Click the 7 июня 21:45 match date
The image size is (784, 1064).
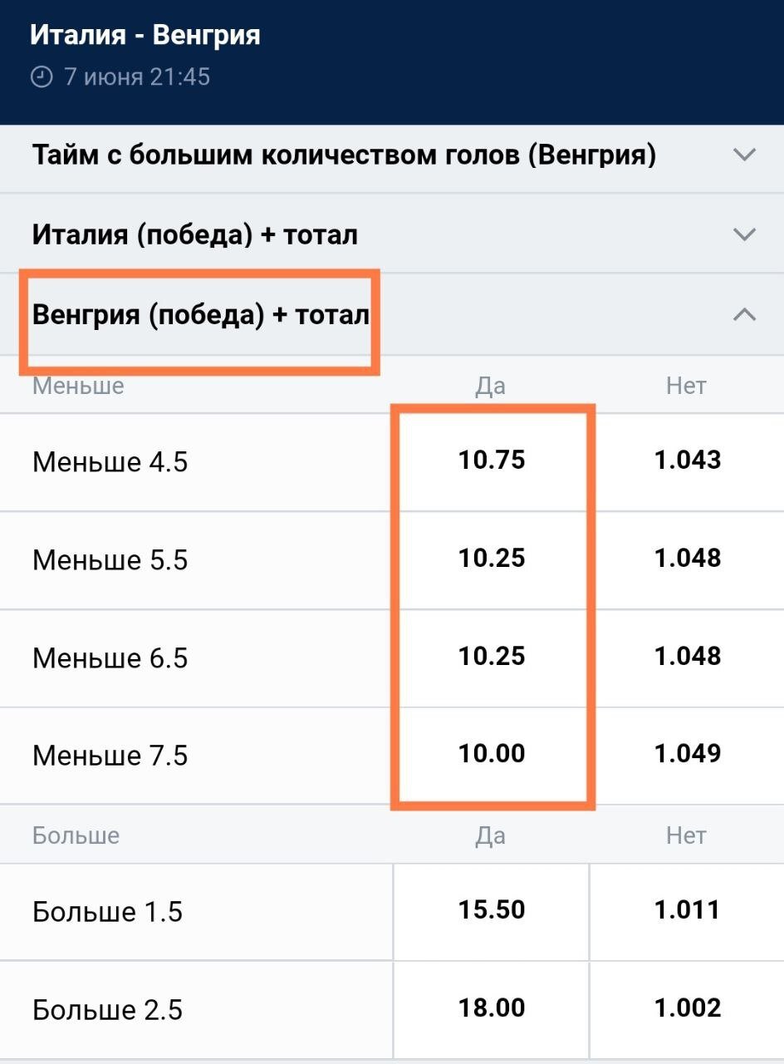pyautogui.click(x=137, y=77)
